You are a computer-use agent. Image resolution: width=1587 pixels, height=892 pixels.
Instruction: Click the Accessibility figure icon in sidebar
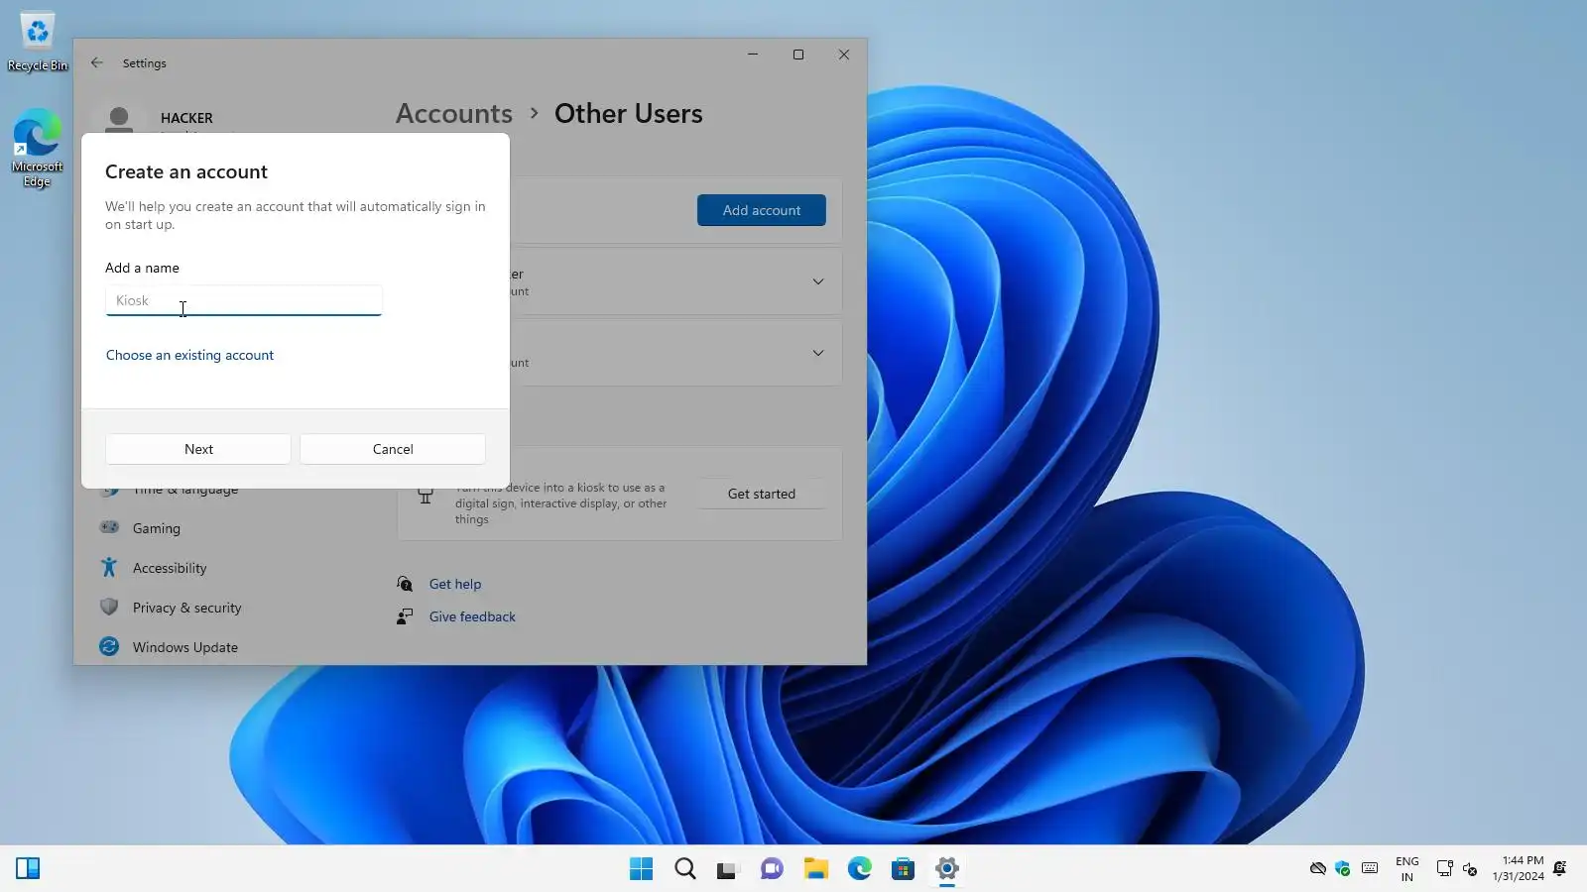109,568
